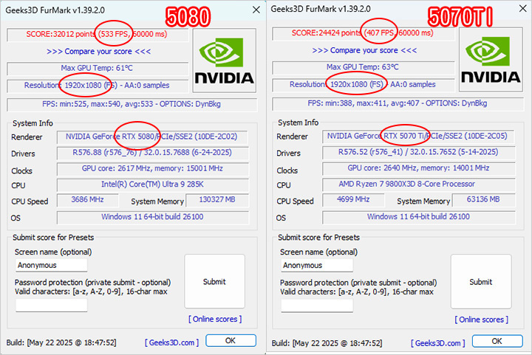The image size is (532, 355).
Task: Click the Max GPU Temp: 63°C field
Action: coord(363,67)
